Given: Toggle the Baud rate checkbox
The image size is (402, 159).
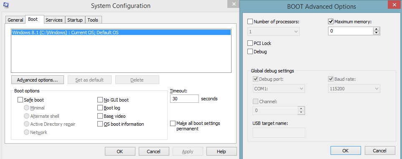Looking at the screenshot, I should [x=331, y=79].
